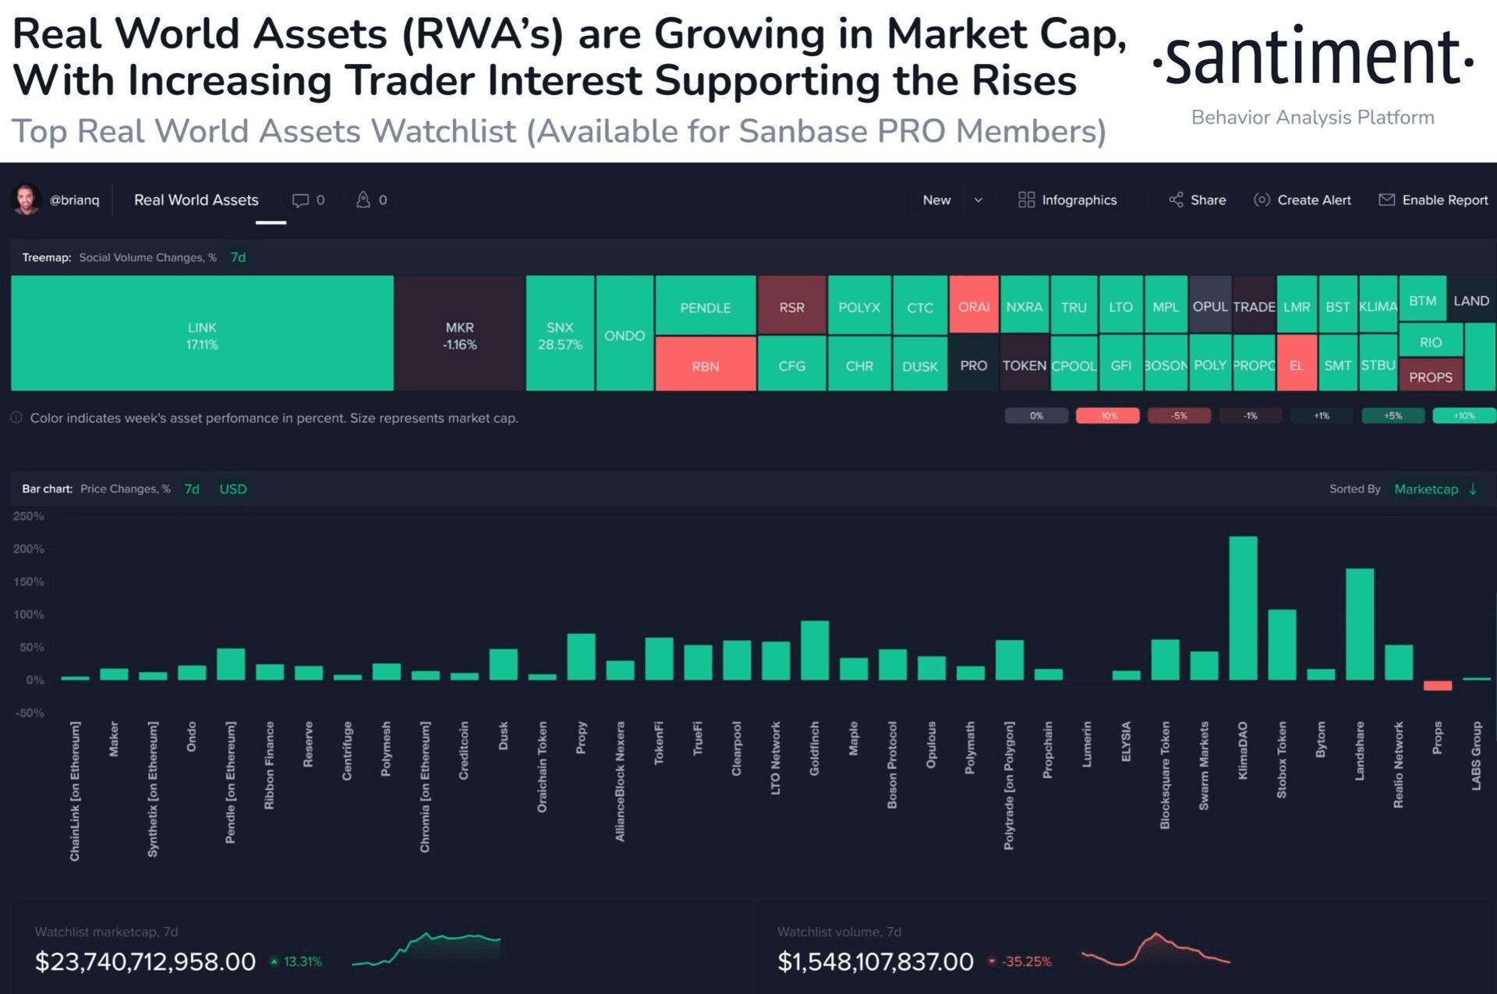Select the MKR -1.16% treemap tile
This screenshot has height=994, width=1497.
point(460,333)
